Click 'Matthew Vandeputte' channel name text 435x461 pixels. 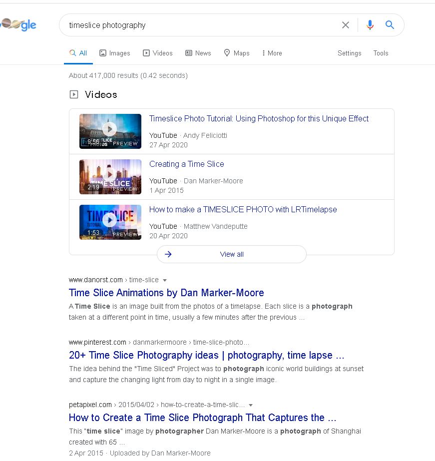pos(215,226)
